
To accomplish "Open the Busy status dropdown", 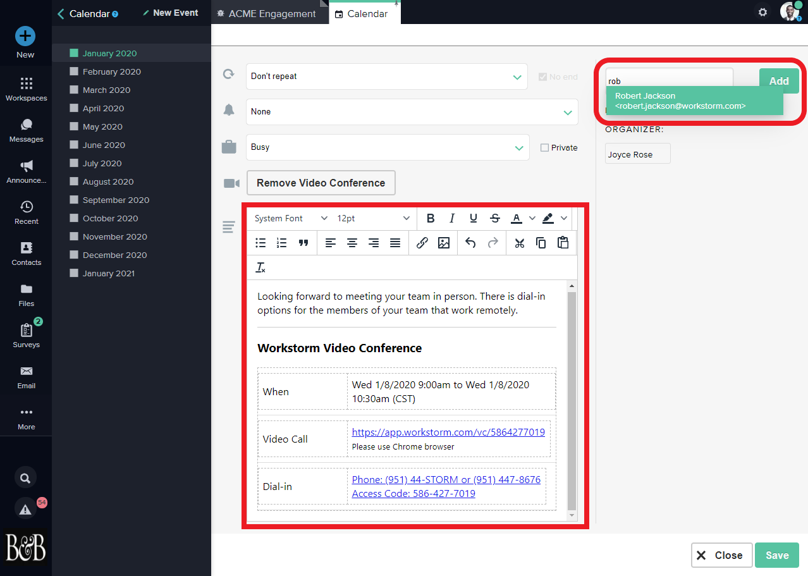I will (x=388, y=147).
